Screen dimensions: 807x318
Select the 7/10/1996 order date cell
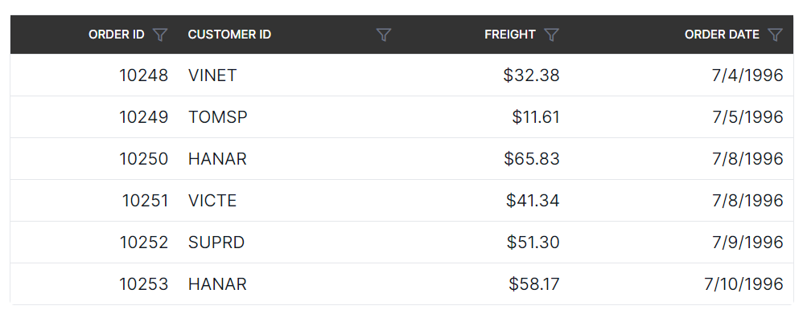[681, 284]
